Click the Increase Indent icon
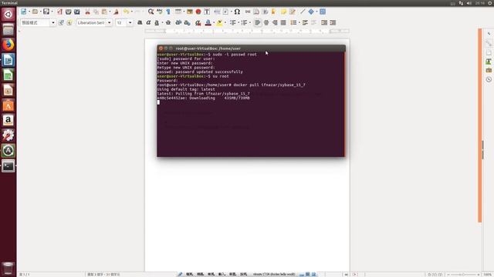 (x=324, y=22)
